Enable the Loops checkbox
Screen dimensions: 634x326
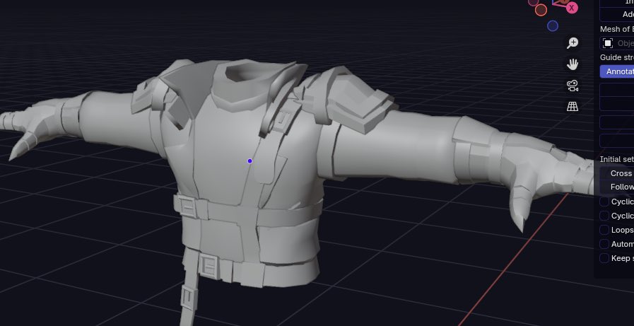(604, 230)
